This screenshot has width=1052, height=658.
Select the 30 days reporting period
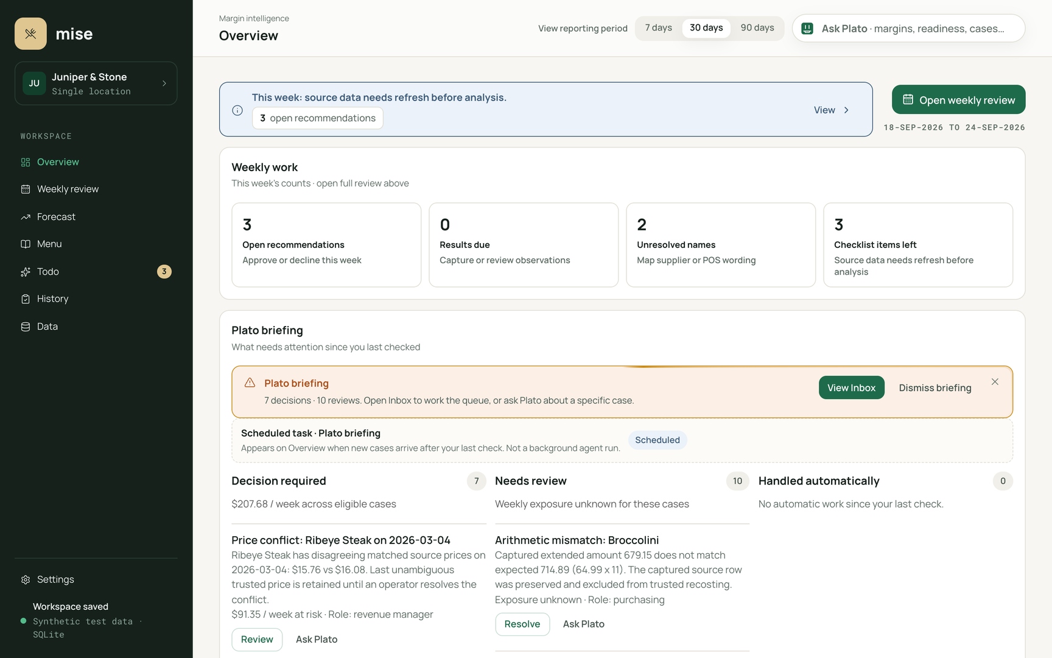pyautogui.click(x=706, y=28)
